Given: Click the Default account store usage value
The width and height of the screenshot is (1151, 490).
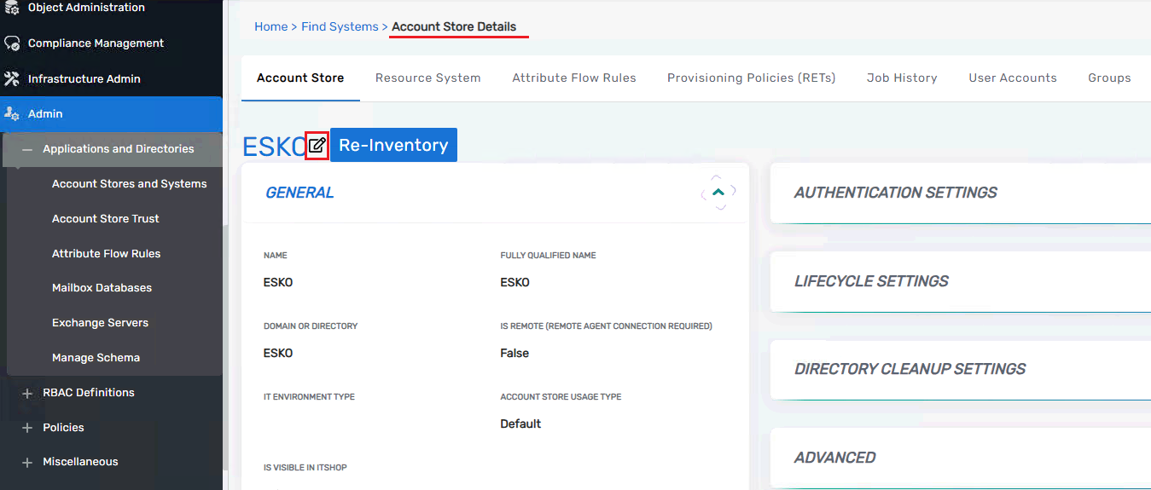Looking at the screenshot, I should click(x=520, y=424).
